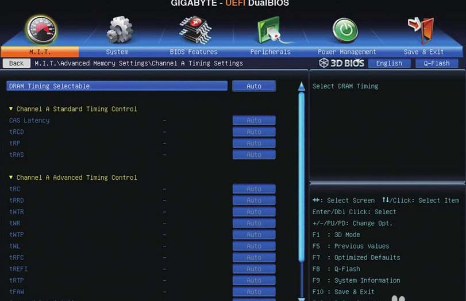
Task: Select the CAS Latency label
Action: tap(29, 120)
